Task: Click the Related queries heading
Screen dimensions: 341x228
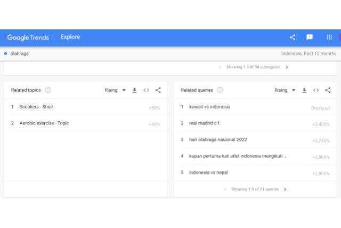Action: 197,90
